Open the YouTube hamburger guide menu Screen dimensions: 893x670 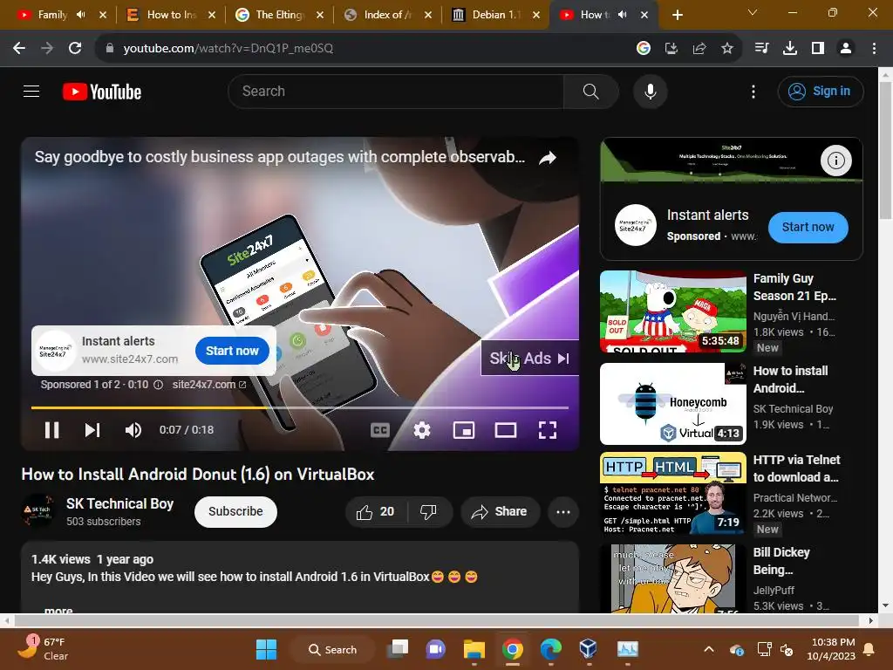click(x=31, y=91)
